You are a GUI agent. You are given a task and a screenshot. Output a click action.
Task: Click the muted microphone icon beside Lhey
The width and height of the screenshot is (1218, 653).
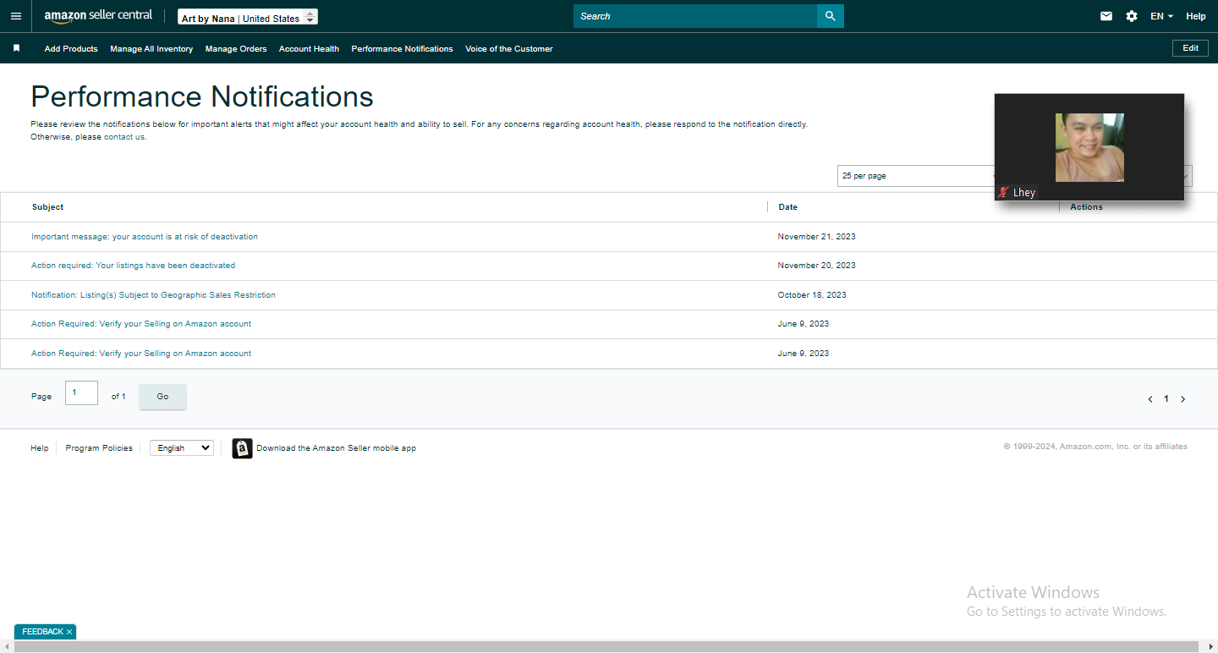click(1003, 192)
